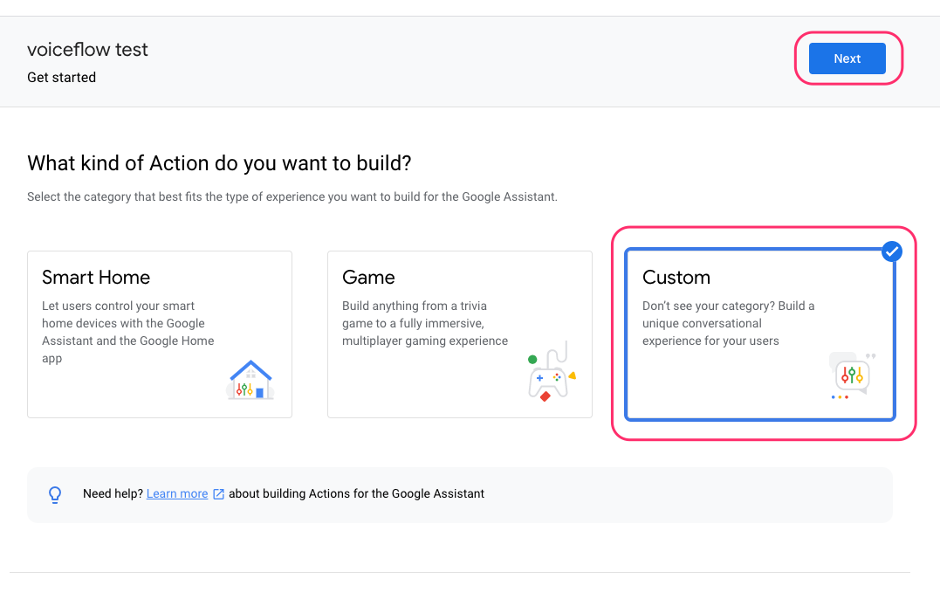Click the voiceflow test project title
Viewport: 940px width, 599px height.
[87, 49]
